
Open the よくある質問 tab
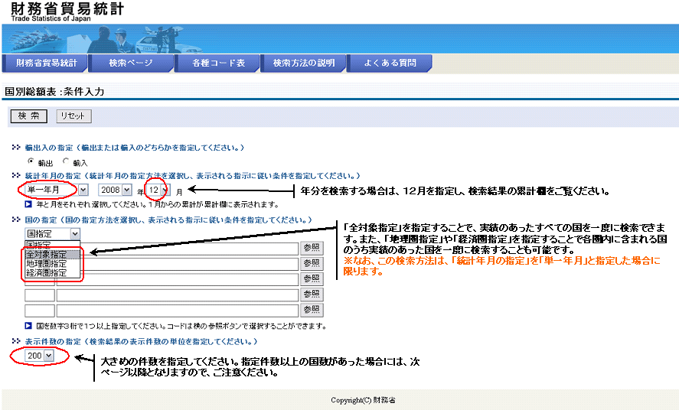[x=390, y=63]
